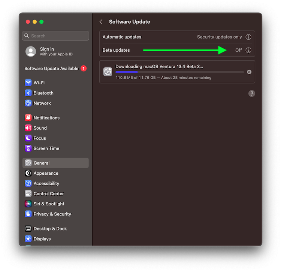Click Security updates only value
The width and height of the screenshot is (281, 271).
pos(219,37)
